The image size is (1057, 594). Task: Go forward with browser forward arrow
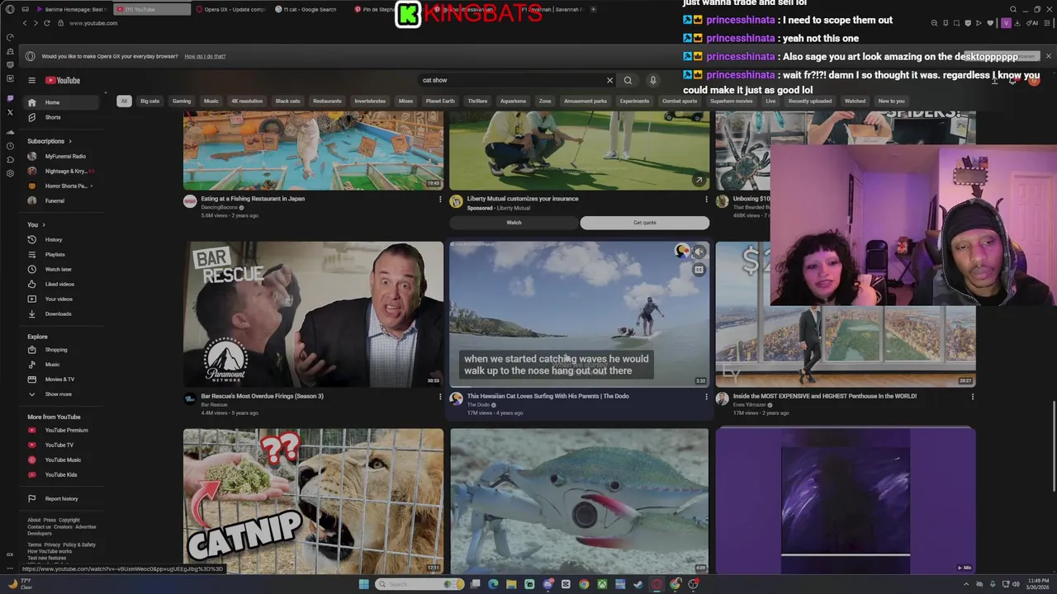pos(36,23)
